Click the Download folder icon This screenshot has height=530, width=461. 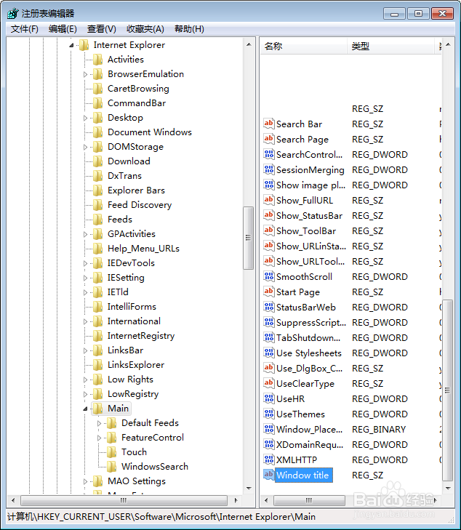[98, 161]
